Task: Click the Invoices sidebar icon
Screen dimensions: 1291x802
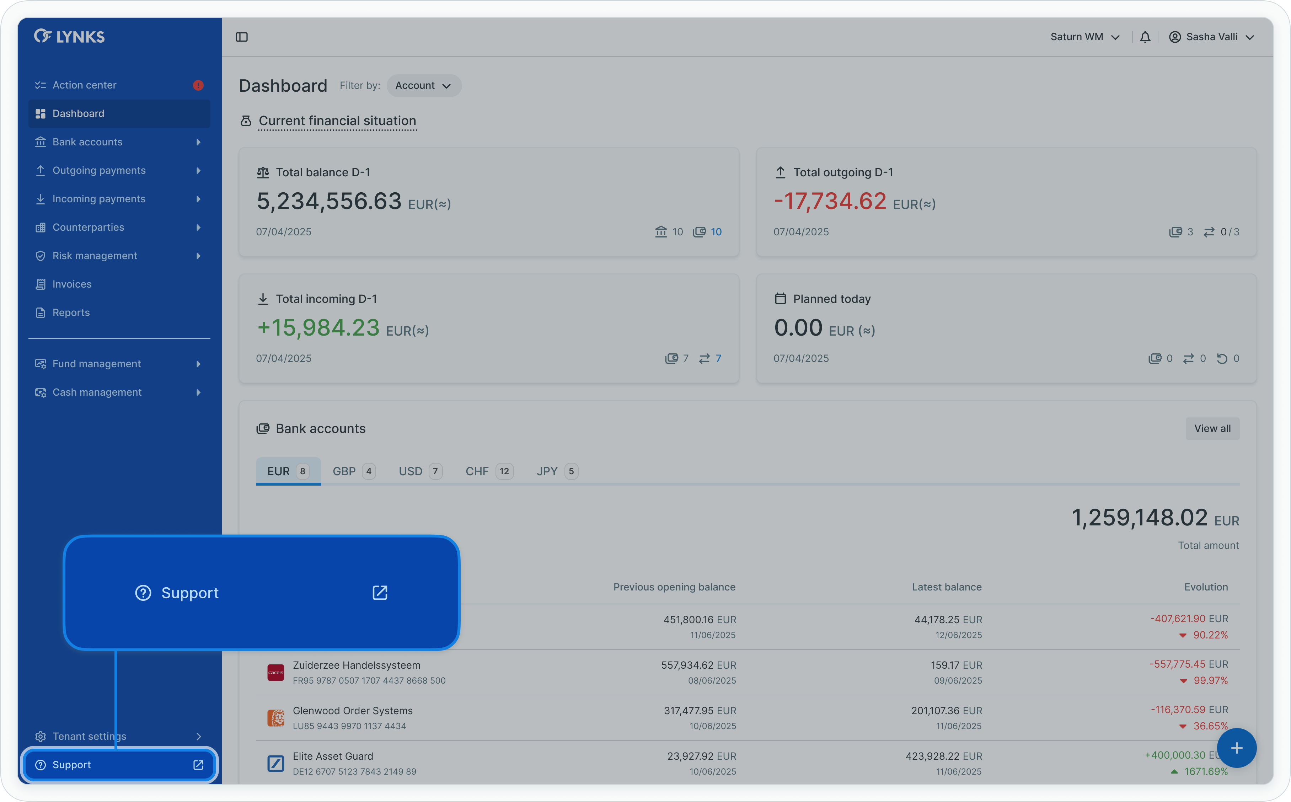Action: (x=40, y=284)
